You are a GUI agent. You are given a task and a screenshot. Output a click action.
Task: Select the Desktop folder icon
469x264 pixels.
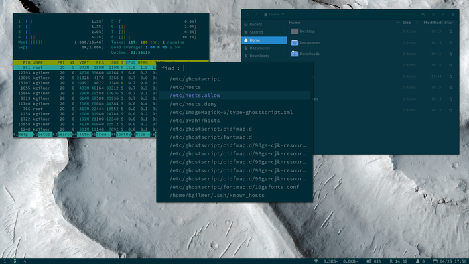pyautogui.click(x=295, y=31)
